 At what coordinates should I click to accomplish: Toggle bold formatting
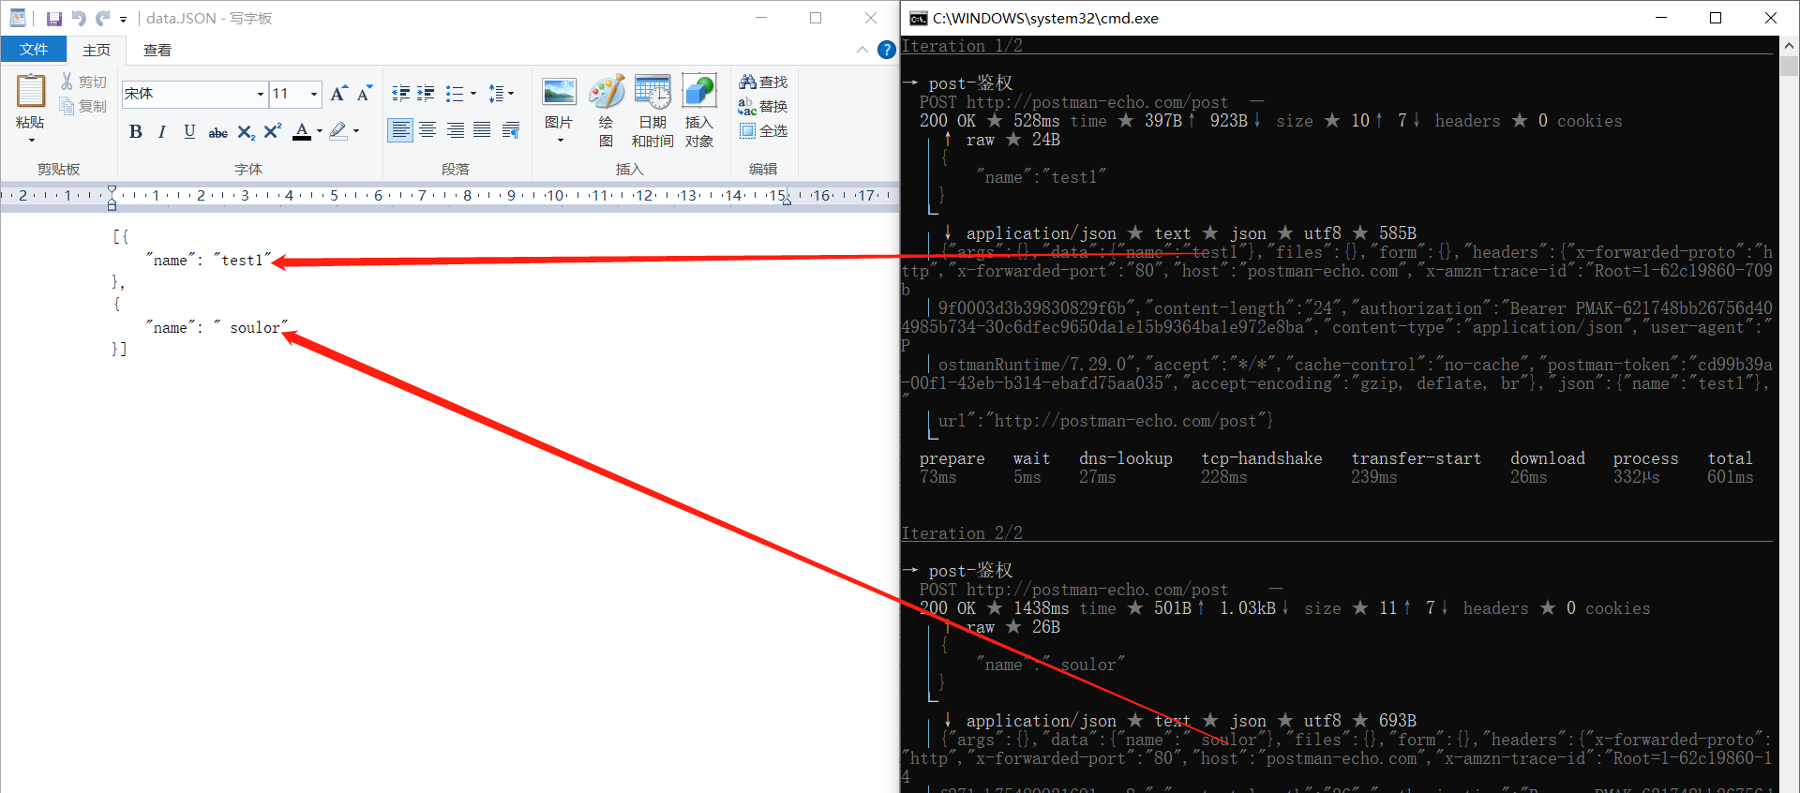click(x=136, y=131)
